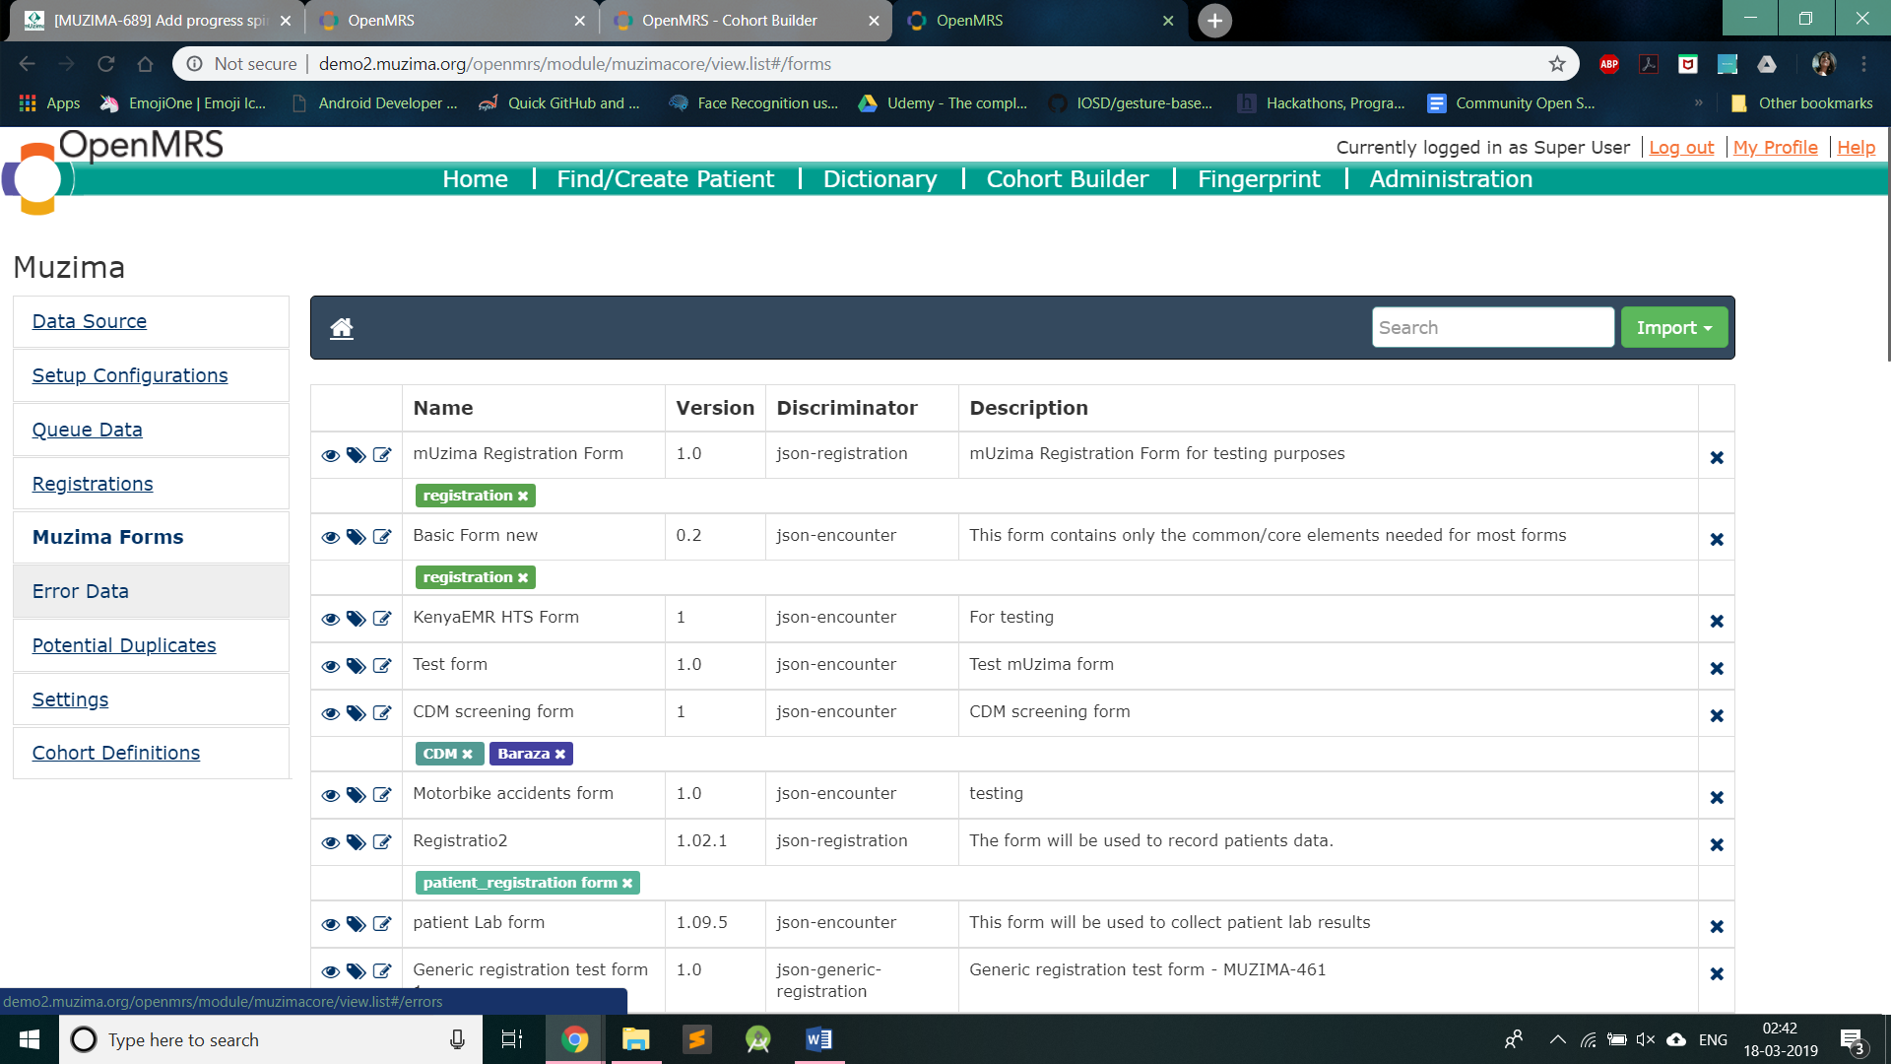Preview Generic registration test form via eye icon

pos(331,971)
